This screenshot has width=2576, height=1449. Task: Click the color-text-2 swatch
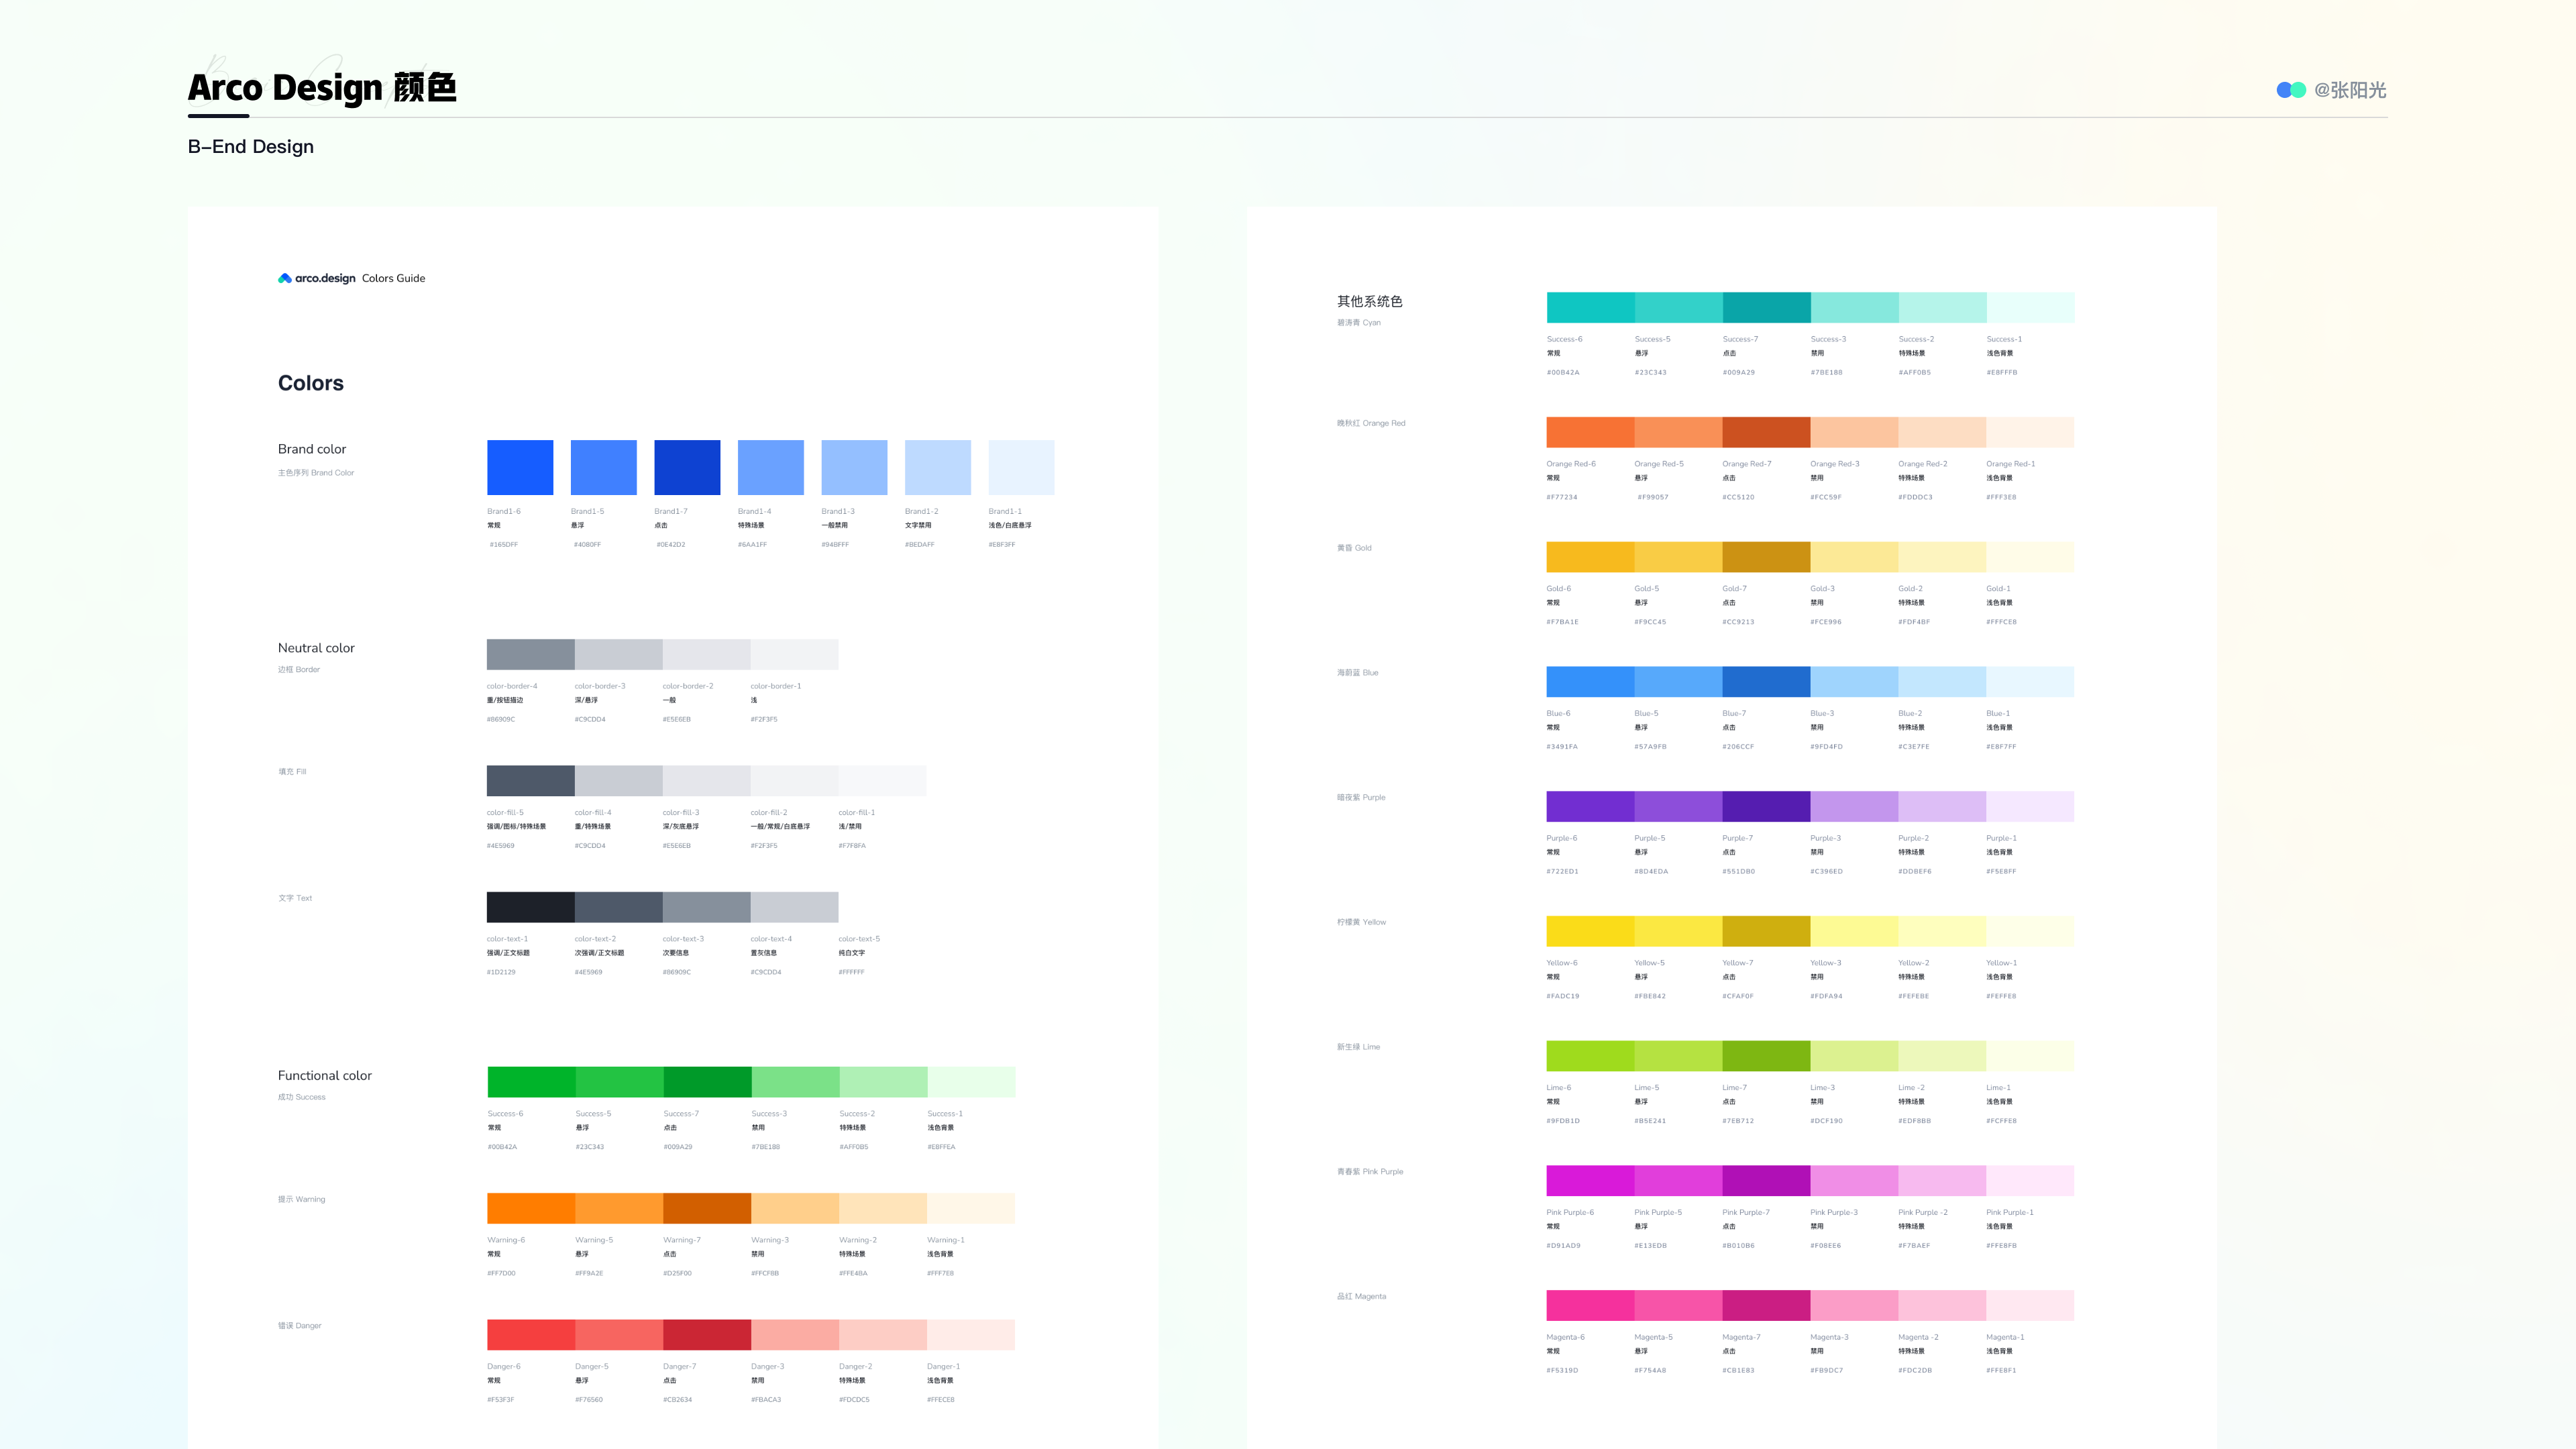619,907
